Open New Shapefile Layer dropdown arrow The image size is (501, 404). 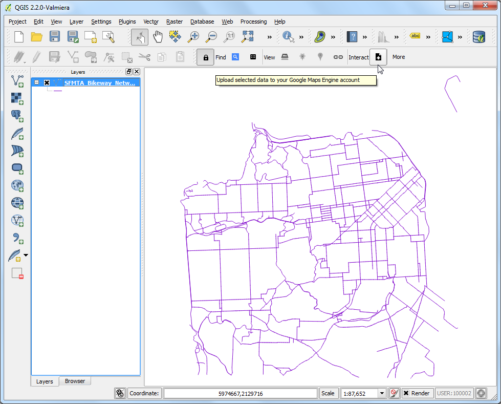coord(26,255)
